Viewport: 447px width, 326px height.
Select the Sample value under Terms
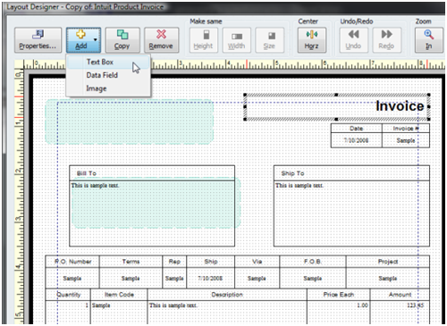coord(131,279)
